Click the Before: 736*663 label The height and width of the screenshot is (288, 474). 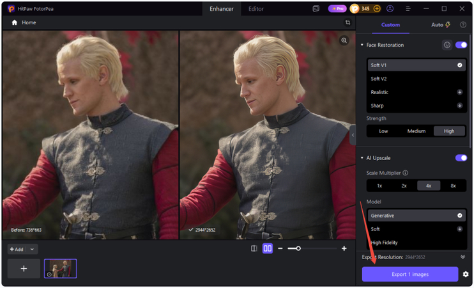pos(26,230)
